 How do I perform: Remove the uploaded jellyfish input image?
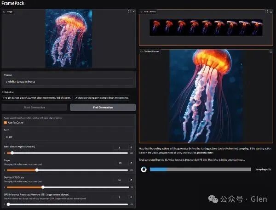133,11
